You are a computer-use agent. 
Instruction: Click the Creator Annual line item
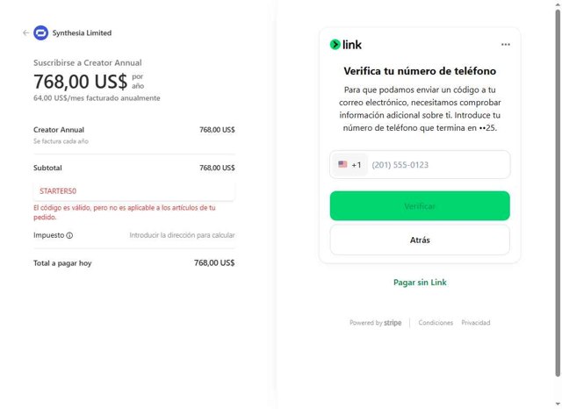59,130
